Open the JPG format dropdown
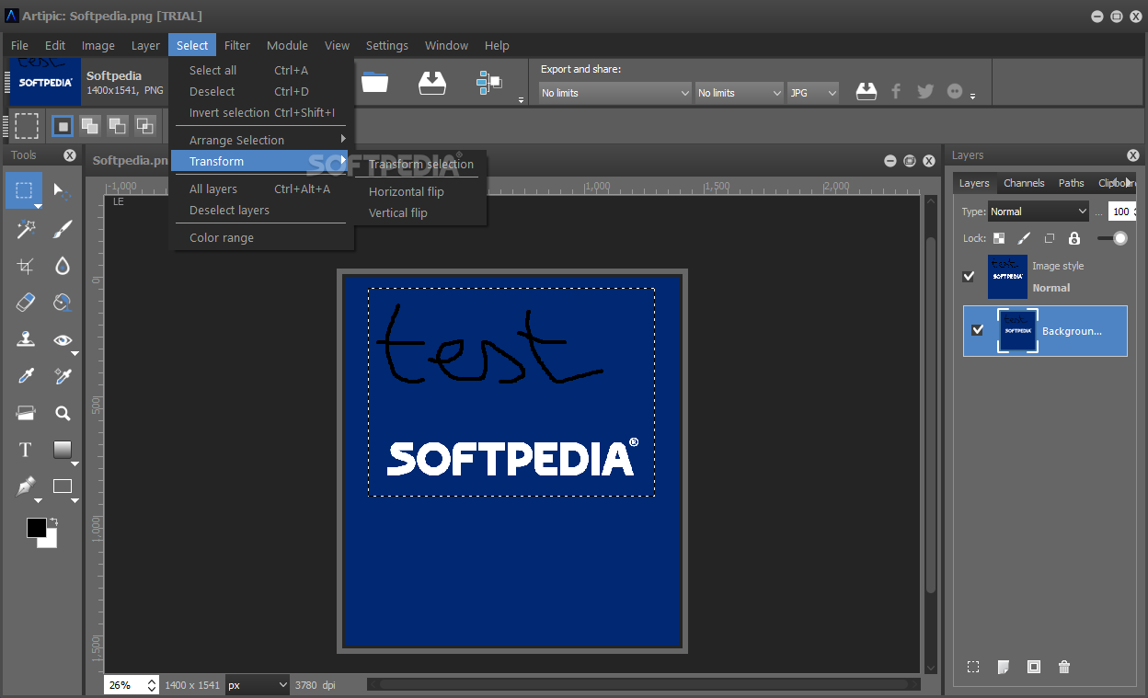Screen dimensions: 1148x698 [x=813, y=93]
